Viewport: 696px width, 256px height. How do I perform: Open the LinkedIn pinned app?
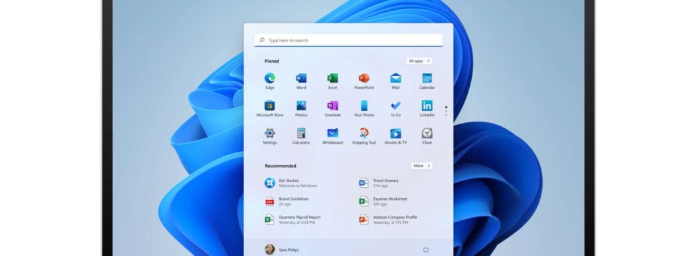coord(427,106)
